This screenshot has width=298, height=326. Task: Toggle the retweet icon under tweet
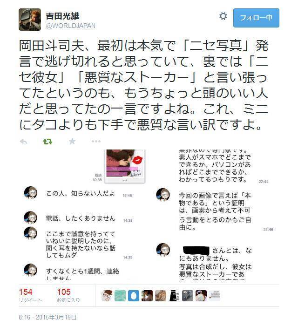pyautogui.click(x=47, y=142)
